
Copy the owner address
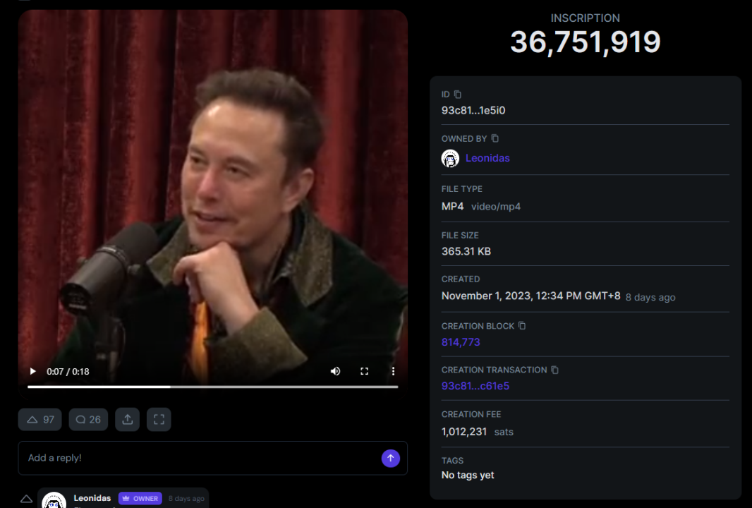pos(495,138)
